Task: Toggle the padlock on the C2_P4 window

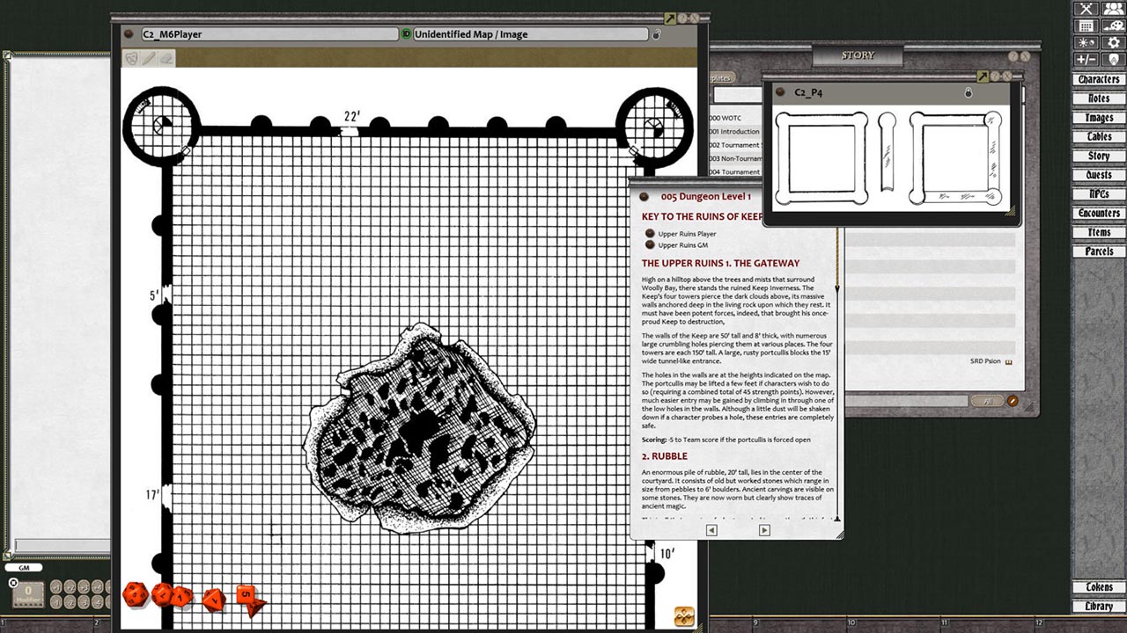Action: [x=969, y=91]
